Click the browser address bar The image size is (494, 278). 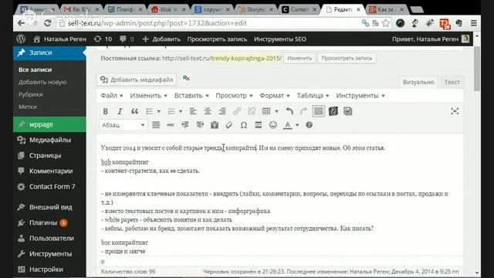pos(208,23)
